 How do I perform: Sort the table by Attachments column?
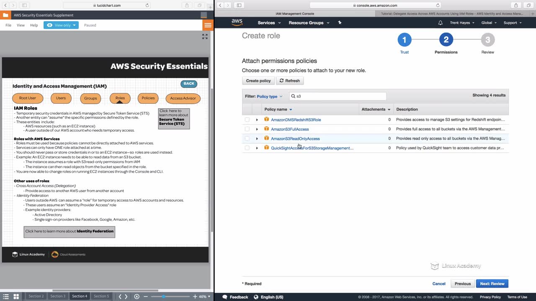pyautogui.click(x=376, y=110)
